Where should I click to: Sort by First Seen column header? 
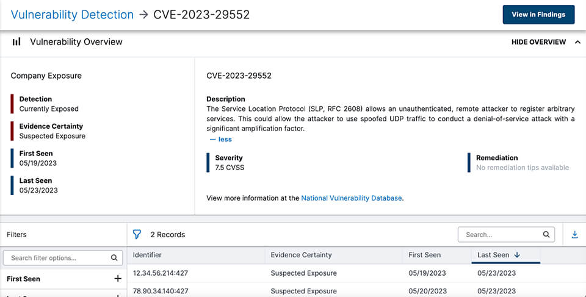[x=424, y=255]
